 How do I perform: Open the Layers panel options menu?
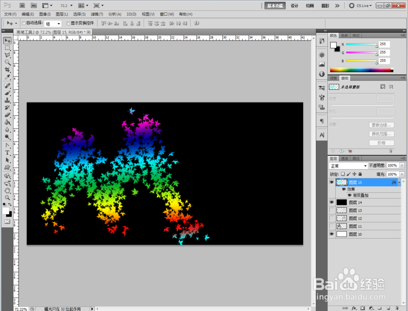point(403,158)
